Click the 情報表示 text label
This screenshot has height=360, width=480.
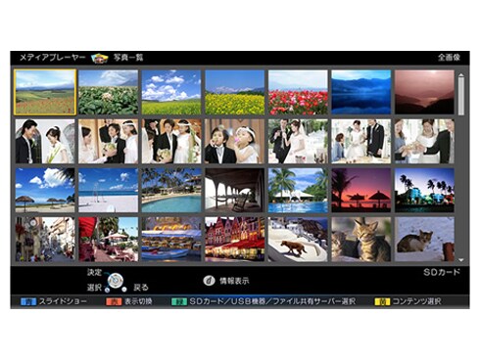click(x=234, y=281)
